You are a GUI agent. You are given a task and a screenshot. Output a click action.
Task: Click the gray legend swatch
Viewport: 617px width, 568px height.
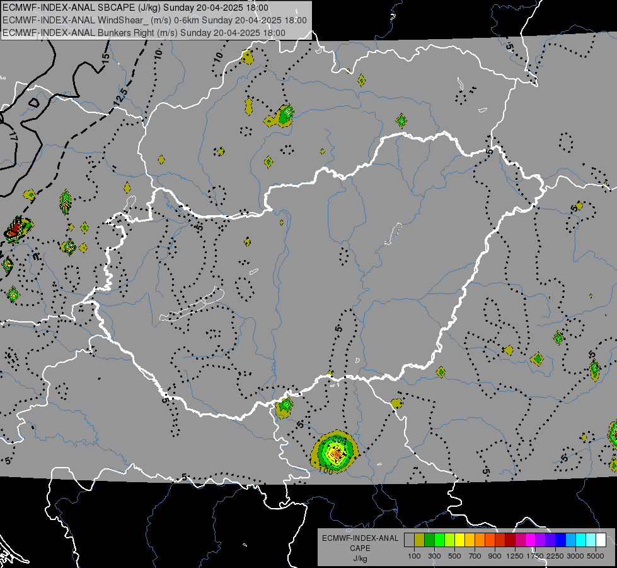pos(409,540)
